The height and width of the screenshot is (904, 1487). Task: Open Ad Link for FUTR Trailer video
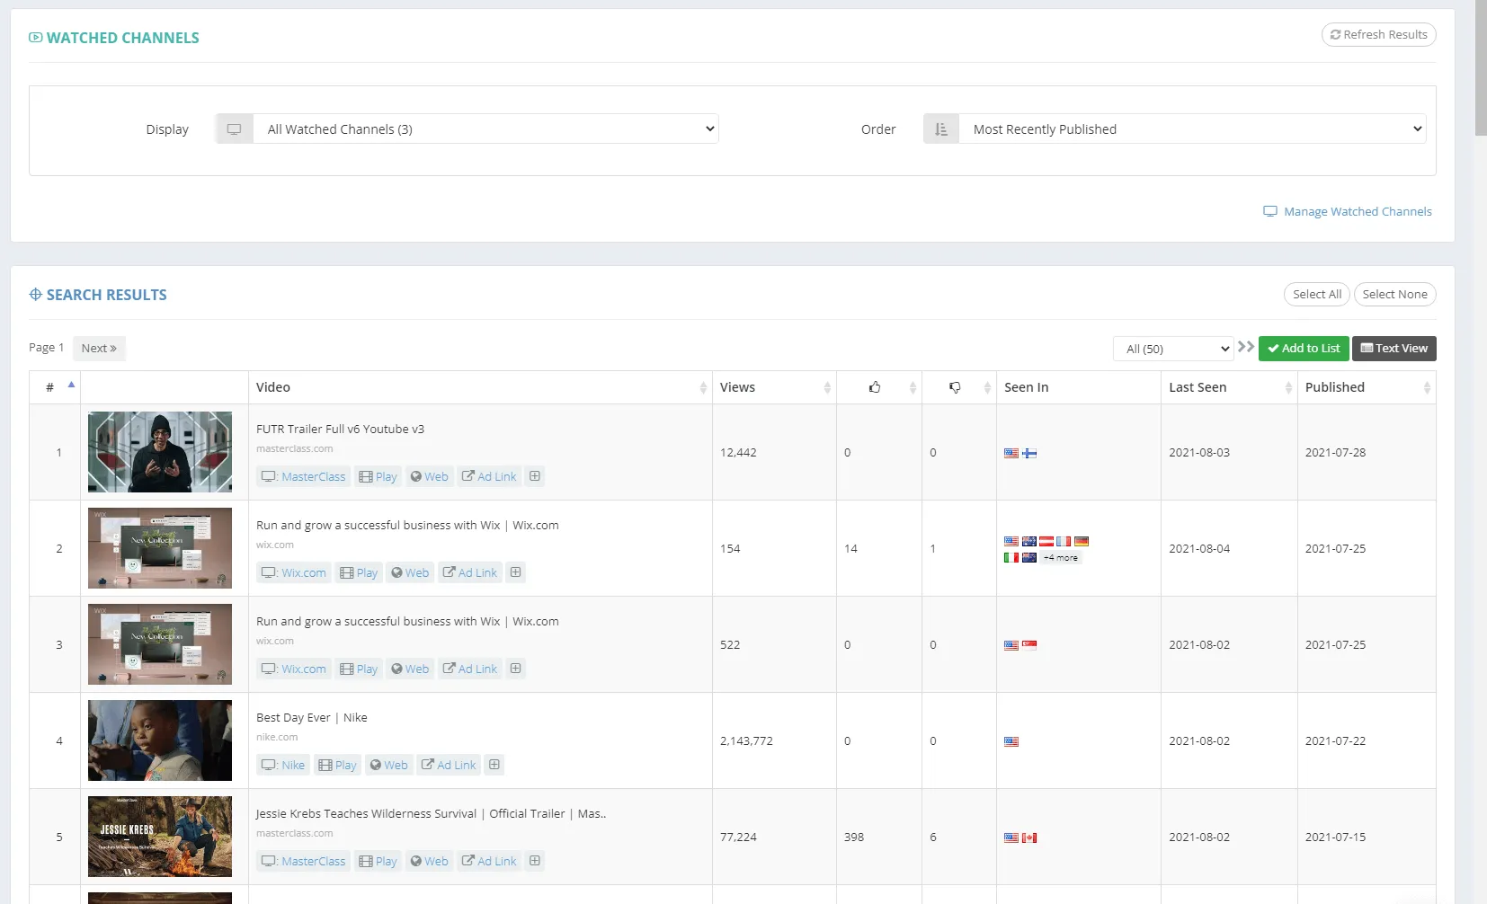[x=489, y=476]
